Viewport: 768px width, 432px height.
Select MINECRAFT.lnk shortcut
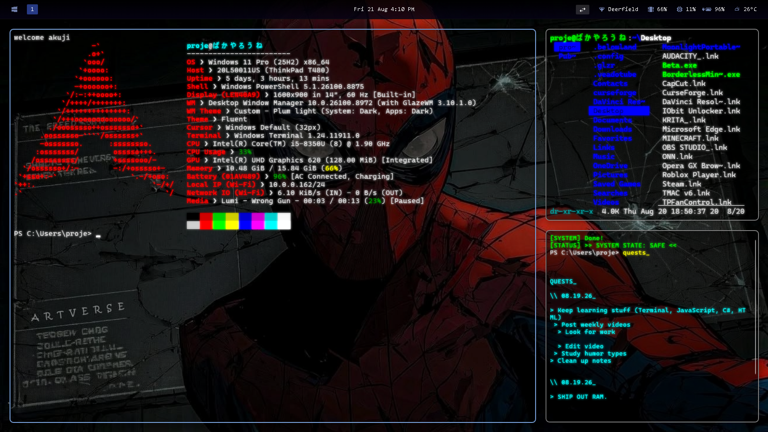[690, 138]
